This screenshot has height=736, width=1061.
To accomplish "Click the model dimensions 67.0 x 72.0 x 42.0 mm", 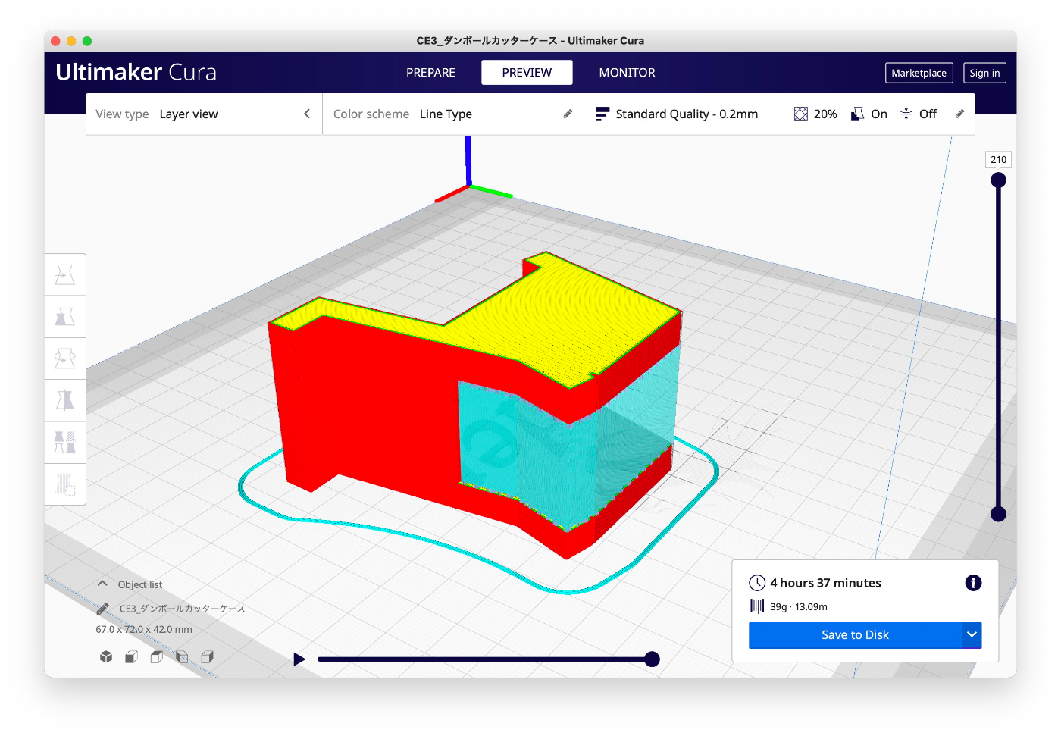I will (x=144, y=629).
